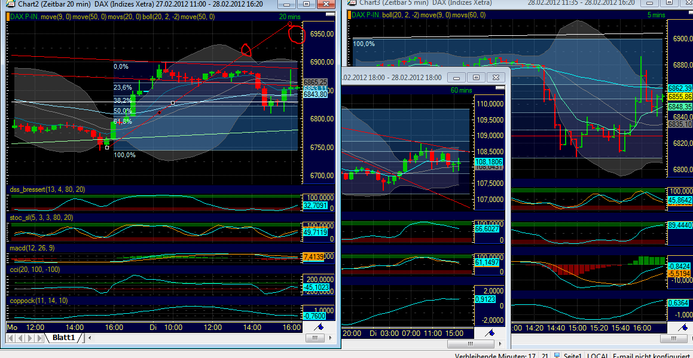Click the last-sheet navigation arrow
693x358 pixels.
click(x=39, y=337)
